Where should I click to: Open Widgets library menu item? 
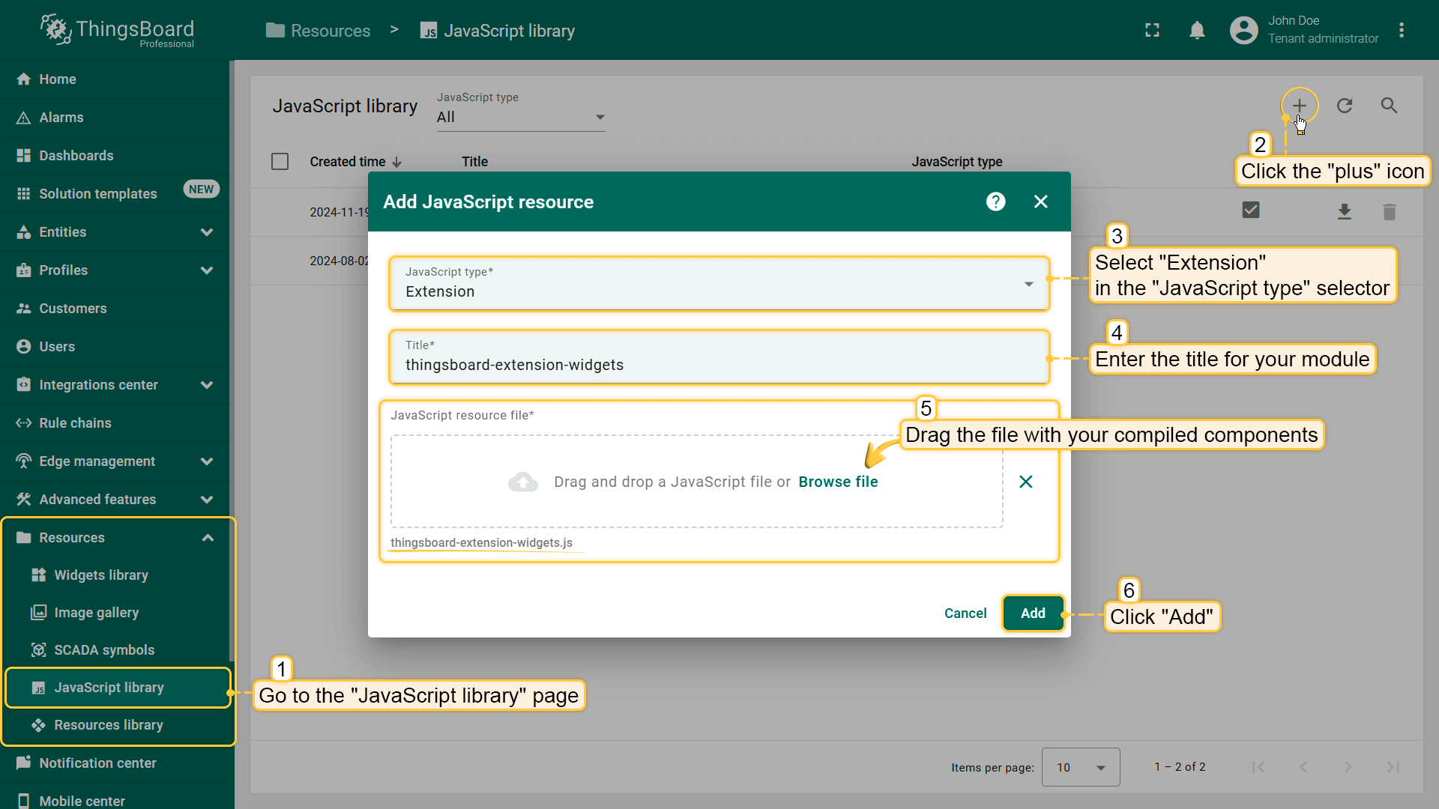pos(101,575)
